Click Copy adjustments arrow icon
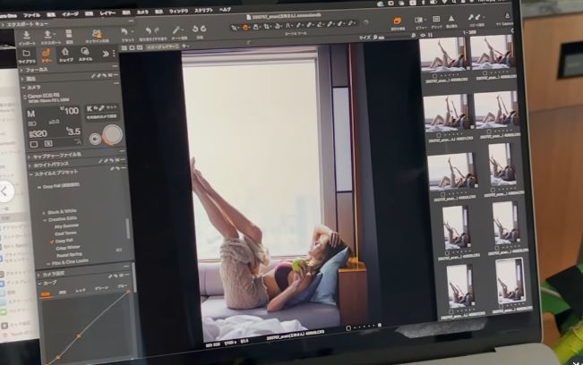The width and height of the screenshot is (583, 365). (471, 18)
